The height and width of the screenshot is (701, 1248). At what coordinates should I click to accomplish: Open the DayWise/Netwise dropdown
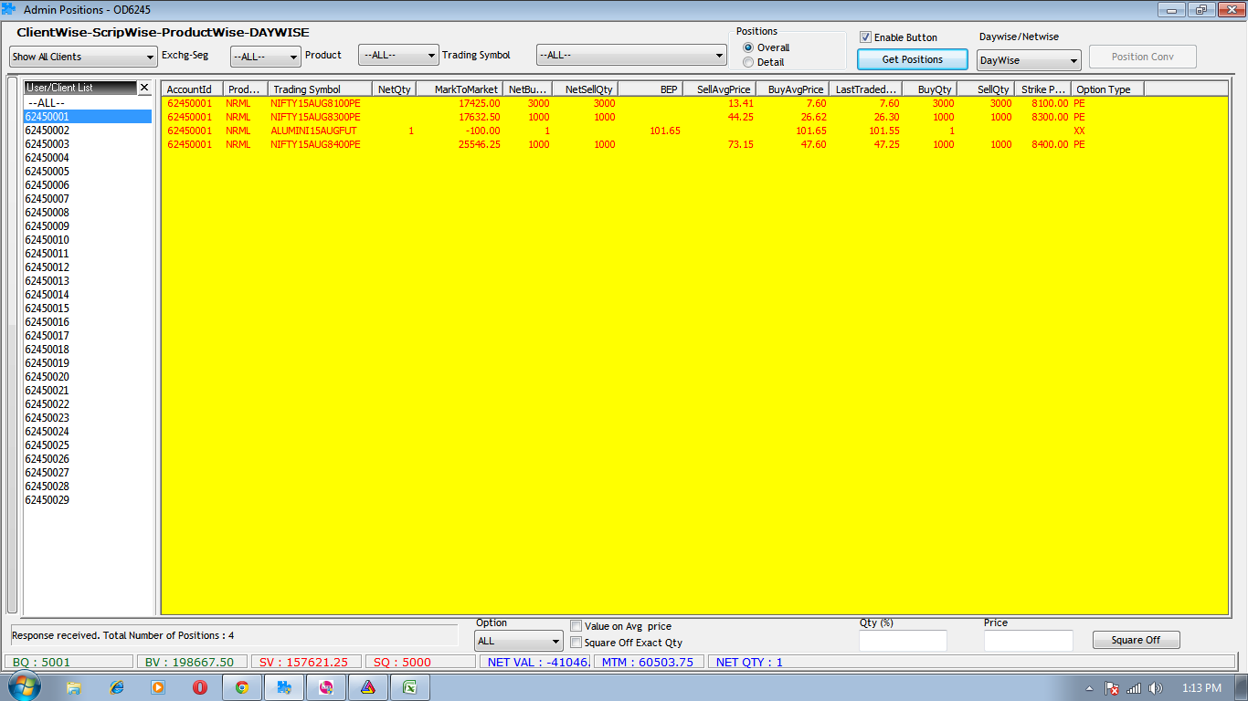click(x=1028, y=60)
